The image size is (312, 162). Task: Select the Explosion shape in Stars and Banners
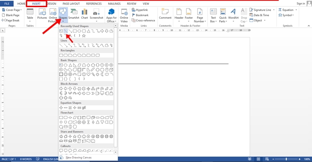click(x=61, y=137)
